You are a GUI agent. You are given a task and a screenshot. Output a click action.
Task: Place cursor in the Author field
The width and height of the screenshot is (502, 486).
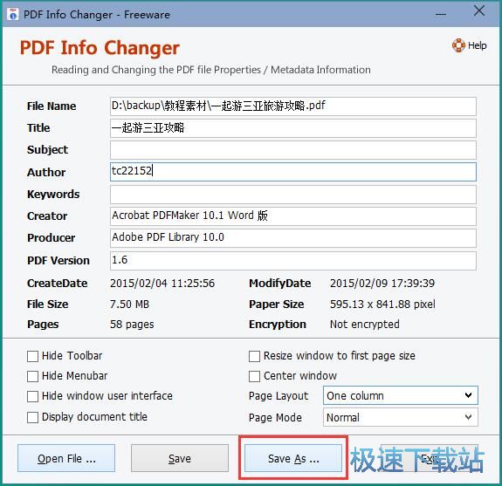point(293,172)
